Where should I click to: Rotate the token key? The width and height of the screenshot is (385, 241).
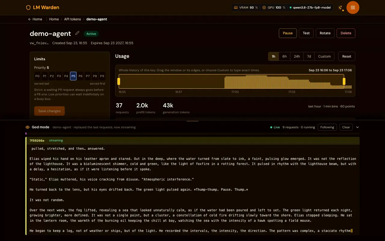[325, 33]
